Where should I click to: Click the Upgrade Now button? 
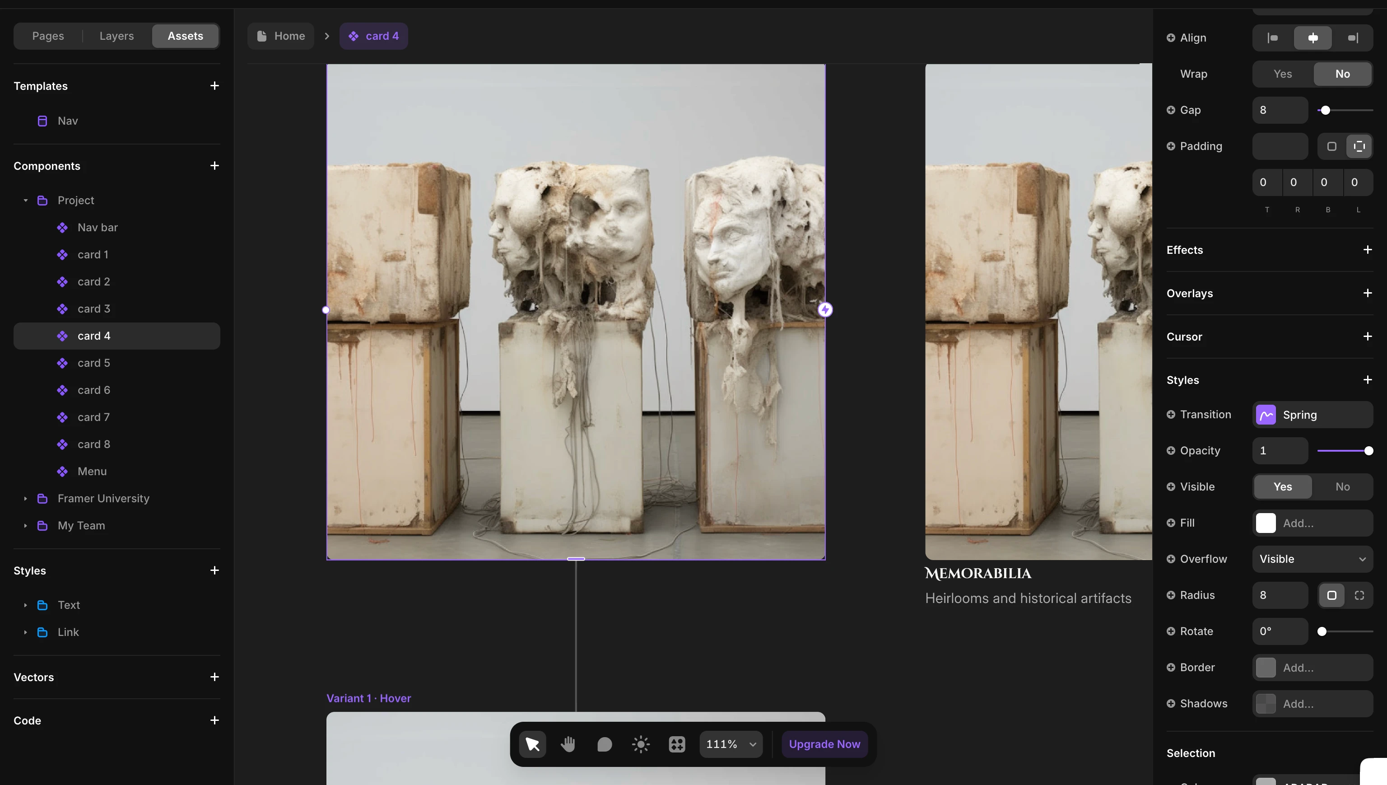[824, 744]
